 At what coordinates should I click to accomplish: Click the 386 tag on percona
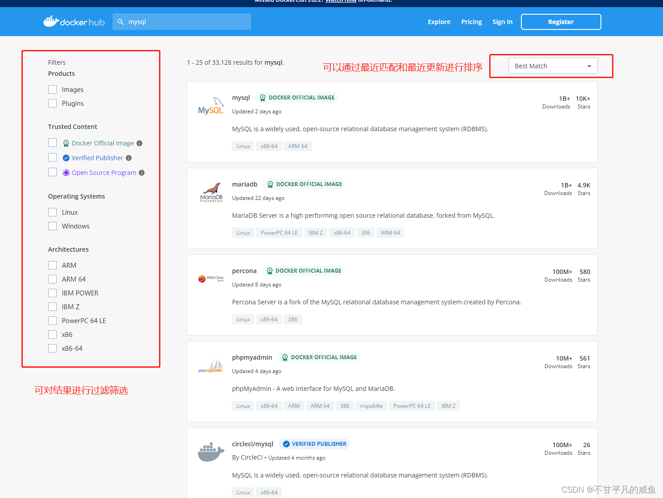tap(293, 320)
